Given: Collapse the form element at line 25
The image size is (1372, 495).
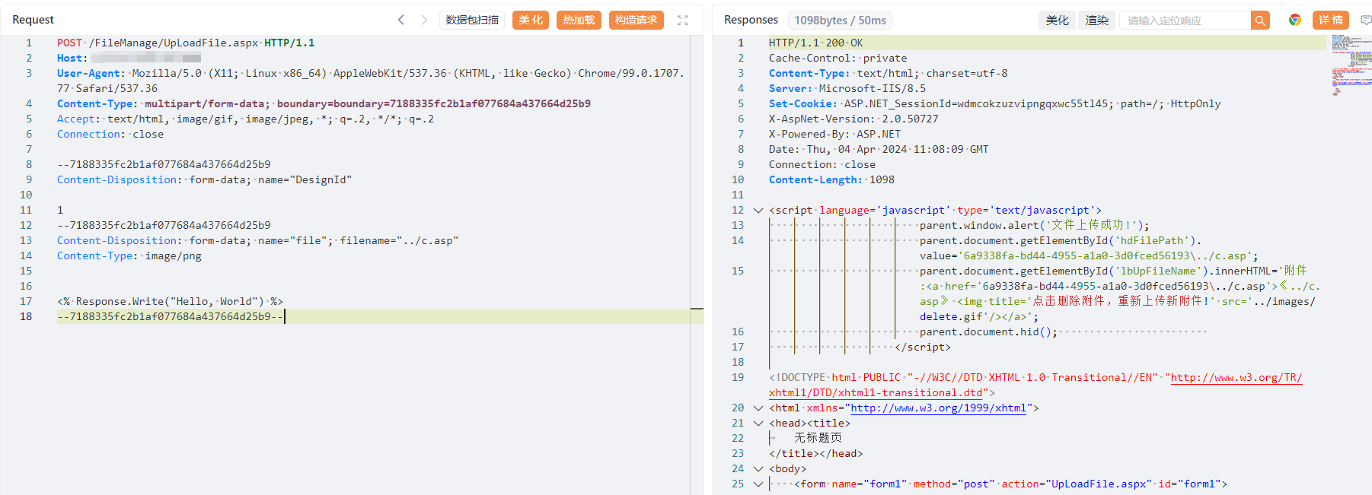Looking at the screenshot, I should coord(758,484).
